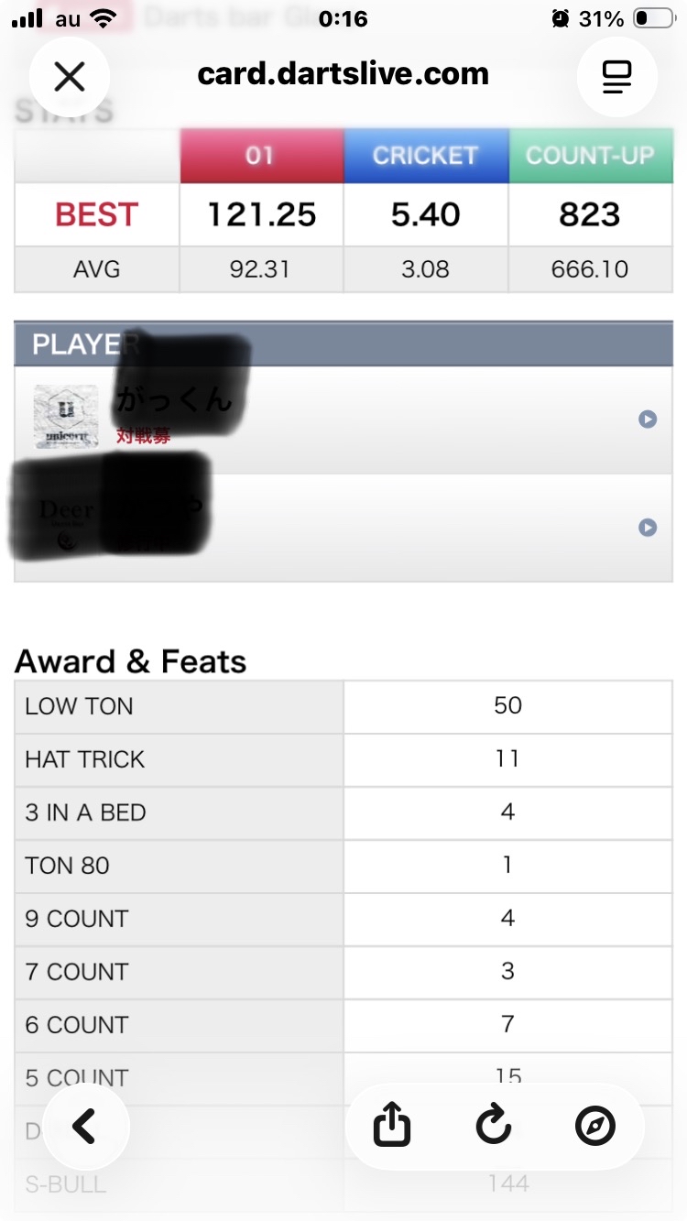Expand first player row arrow
This screenshot has height=1221, width=687.
tap(648, 420)
